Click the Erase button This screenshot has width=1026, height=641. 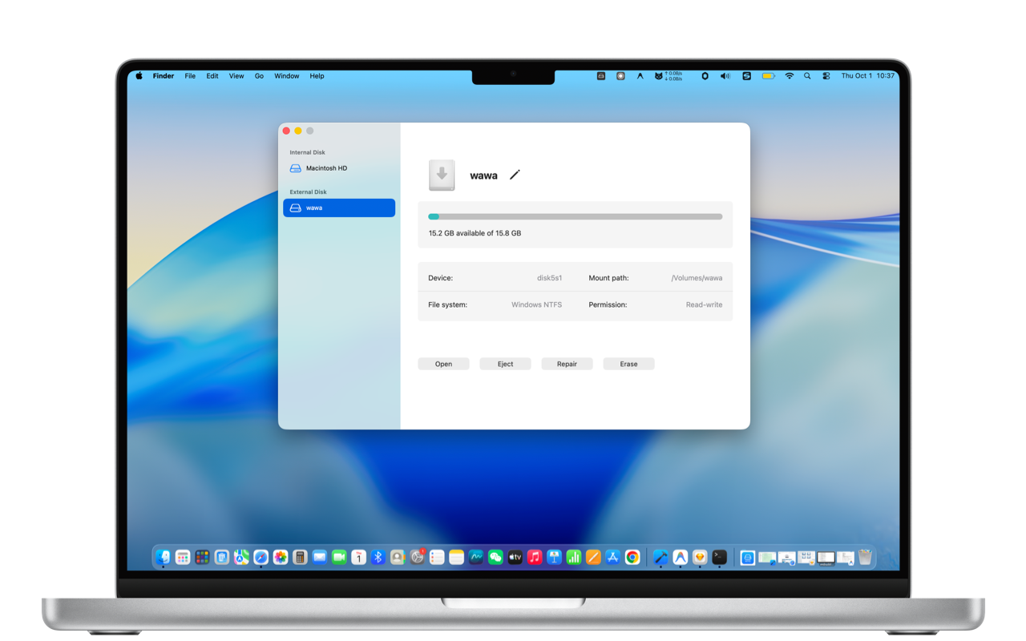tap(628, 364)
